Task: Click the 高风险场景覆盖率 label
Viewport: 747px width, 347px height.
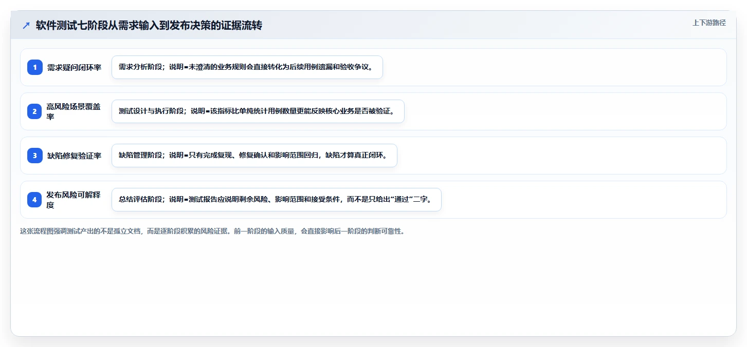Action: click(74, 111)
